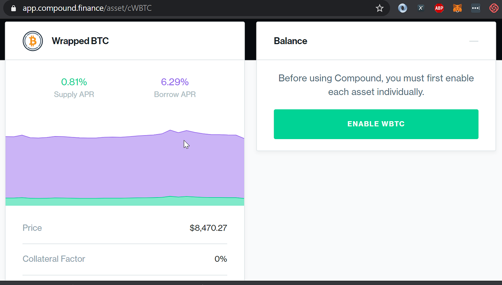Click the Price label
This screenshot has height=285, width=502.
[x=32, y=228]
